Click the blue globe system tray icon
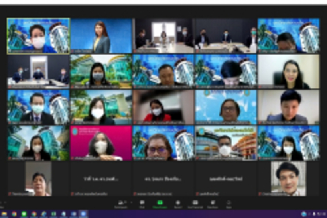Viewport: 327px width, 218px height. pyautogui.click(x=303, y=214)
